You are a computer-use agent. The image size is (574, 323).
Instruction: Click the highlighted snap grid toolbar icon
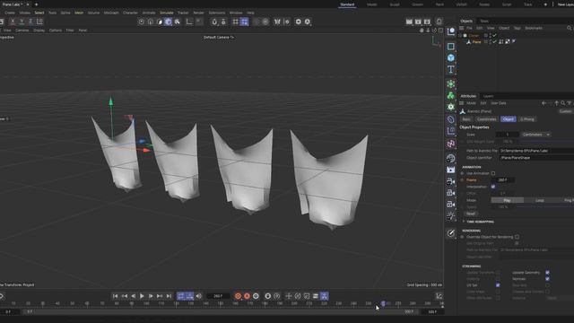click(x=244, y=22)
